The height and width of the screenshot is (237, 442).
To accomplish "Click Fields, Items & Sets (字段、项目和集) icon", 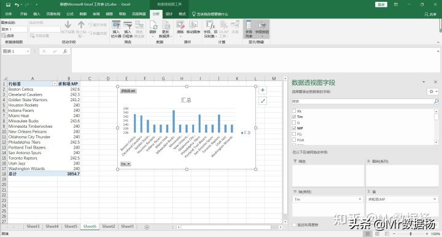I will click(x=211, y=25).
